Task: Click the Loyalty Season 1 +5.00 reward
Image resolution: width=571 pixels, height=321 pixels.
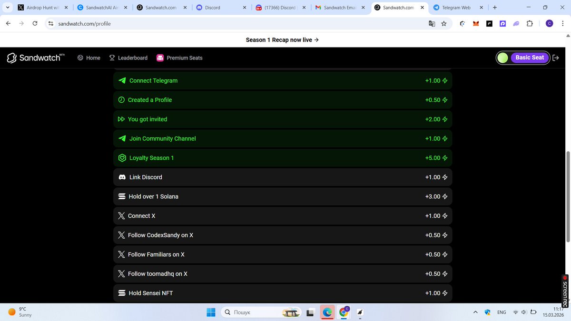Action: click(x=436, y=158)
